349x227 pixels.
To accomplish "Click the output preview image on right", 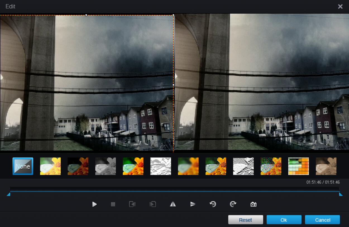I will point(262,82).
